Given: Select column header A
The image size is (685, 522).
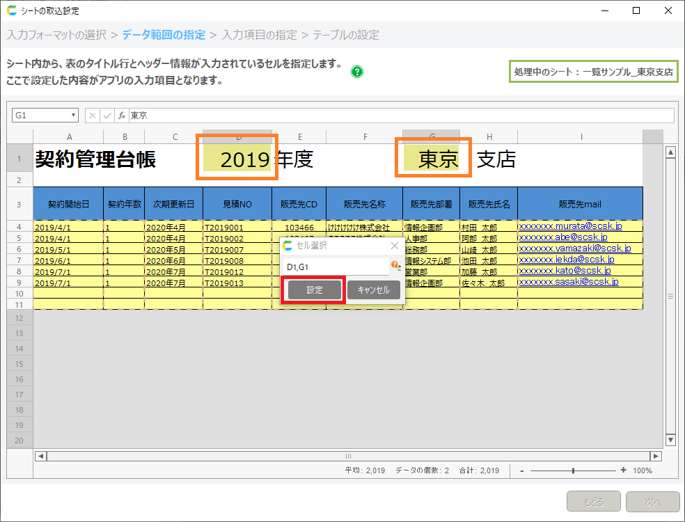Looking at the screenshot, I should click(68, 136).
